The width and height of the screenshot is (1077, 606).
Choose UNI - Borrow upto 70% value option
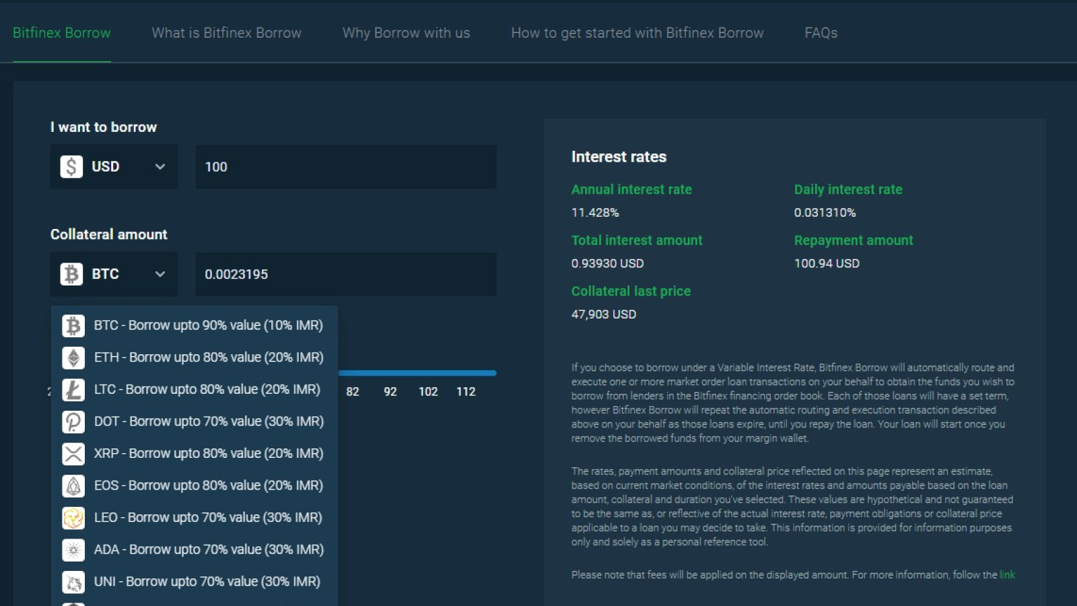[x=195, y=581]
